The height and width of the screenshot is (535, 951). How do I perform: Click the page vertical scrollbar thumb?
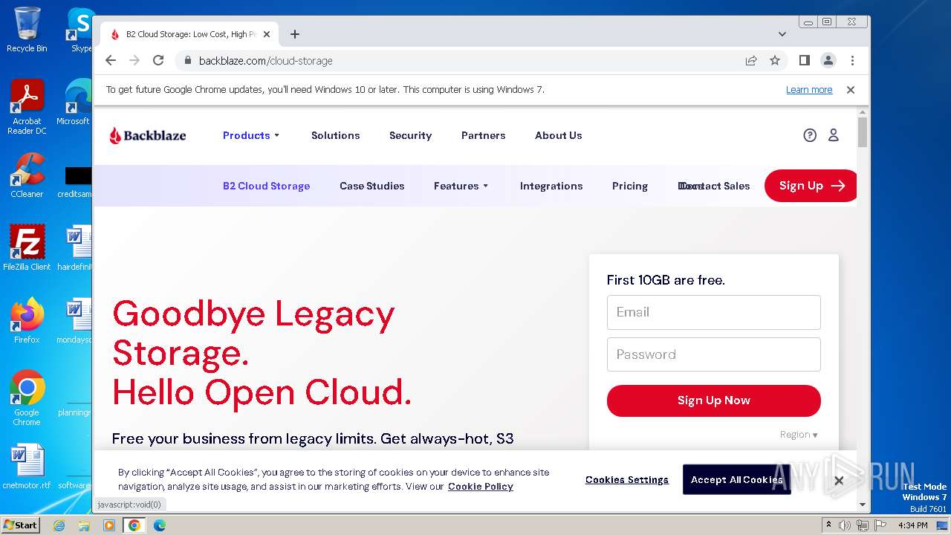click(863, 132)
